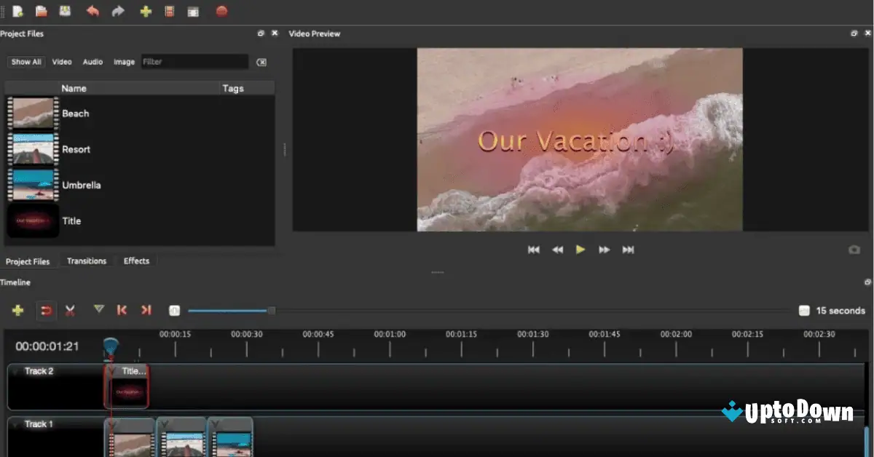Save the current project
874x457 pixels.
64,11
